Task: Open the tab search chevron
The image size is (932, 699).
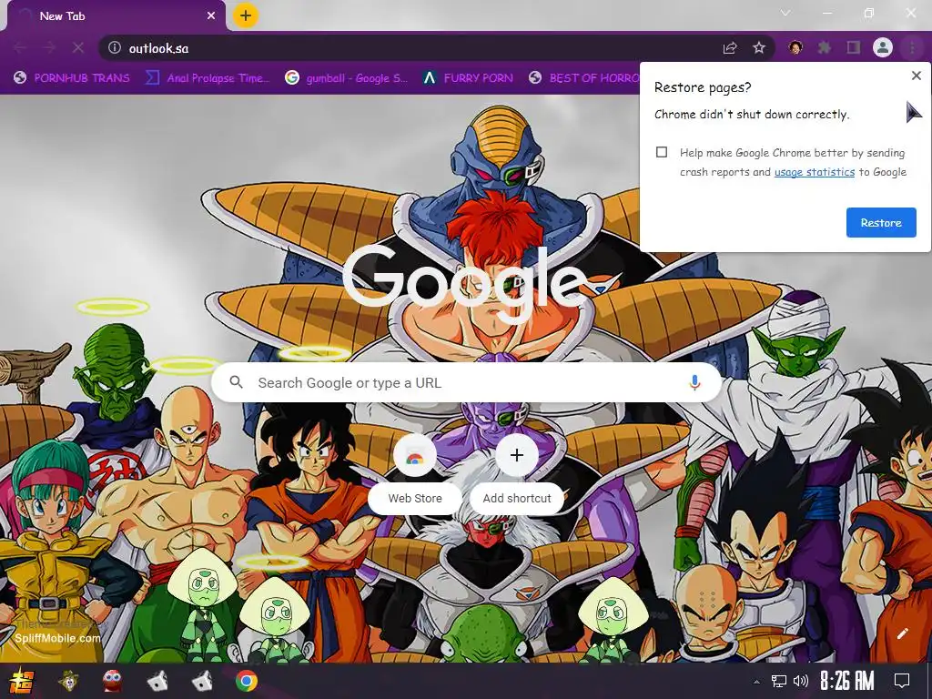Action: point(785,13)
